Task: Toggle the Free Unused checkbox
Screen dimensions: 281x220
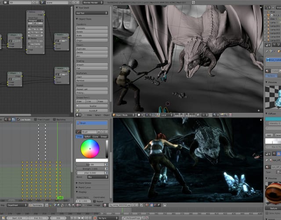Action: (35, 119)
